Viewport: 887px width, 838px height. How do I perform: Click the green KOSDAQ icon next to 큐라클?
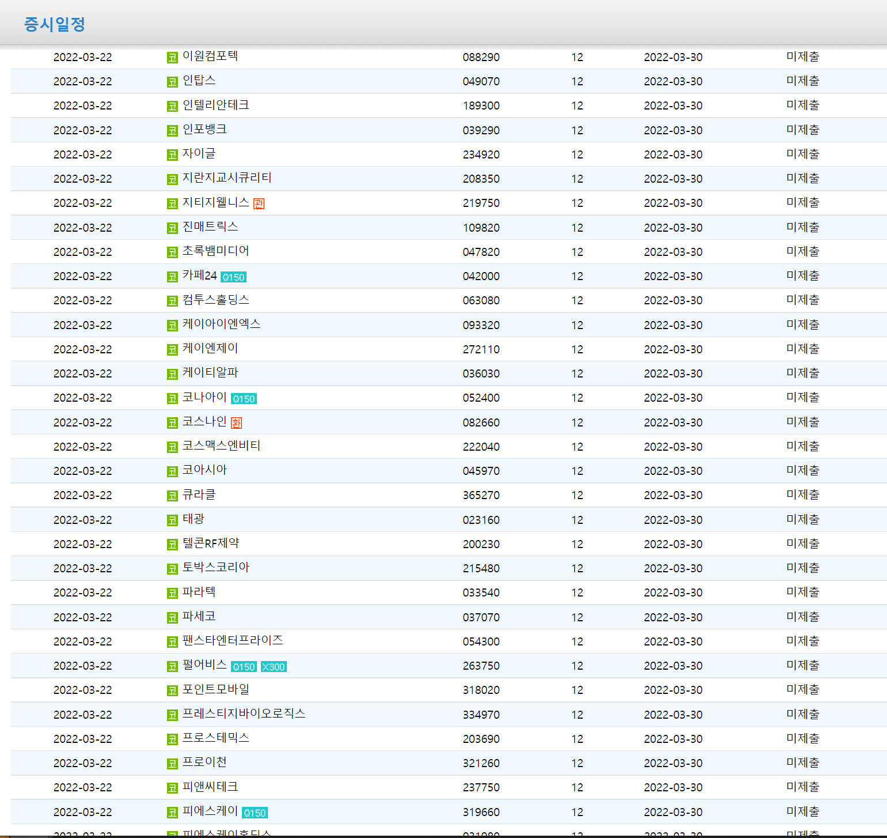pos(172,496)
